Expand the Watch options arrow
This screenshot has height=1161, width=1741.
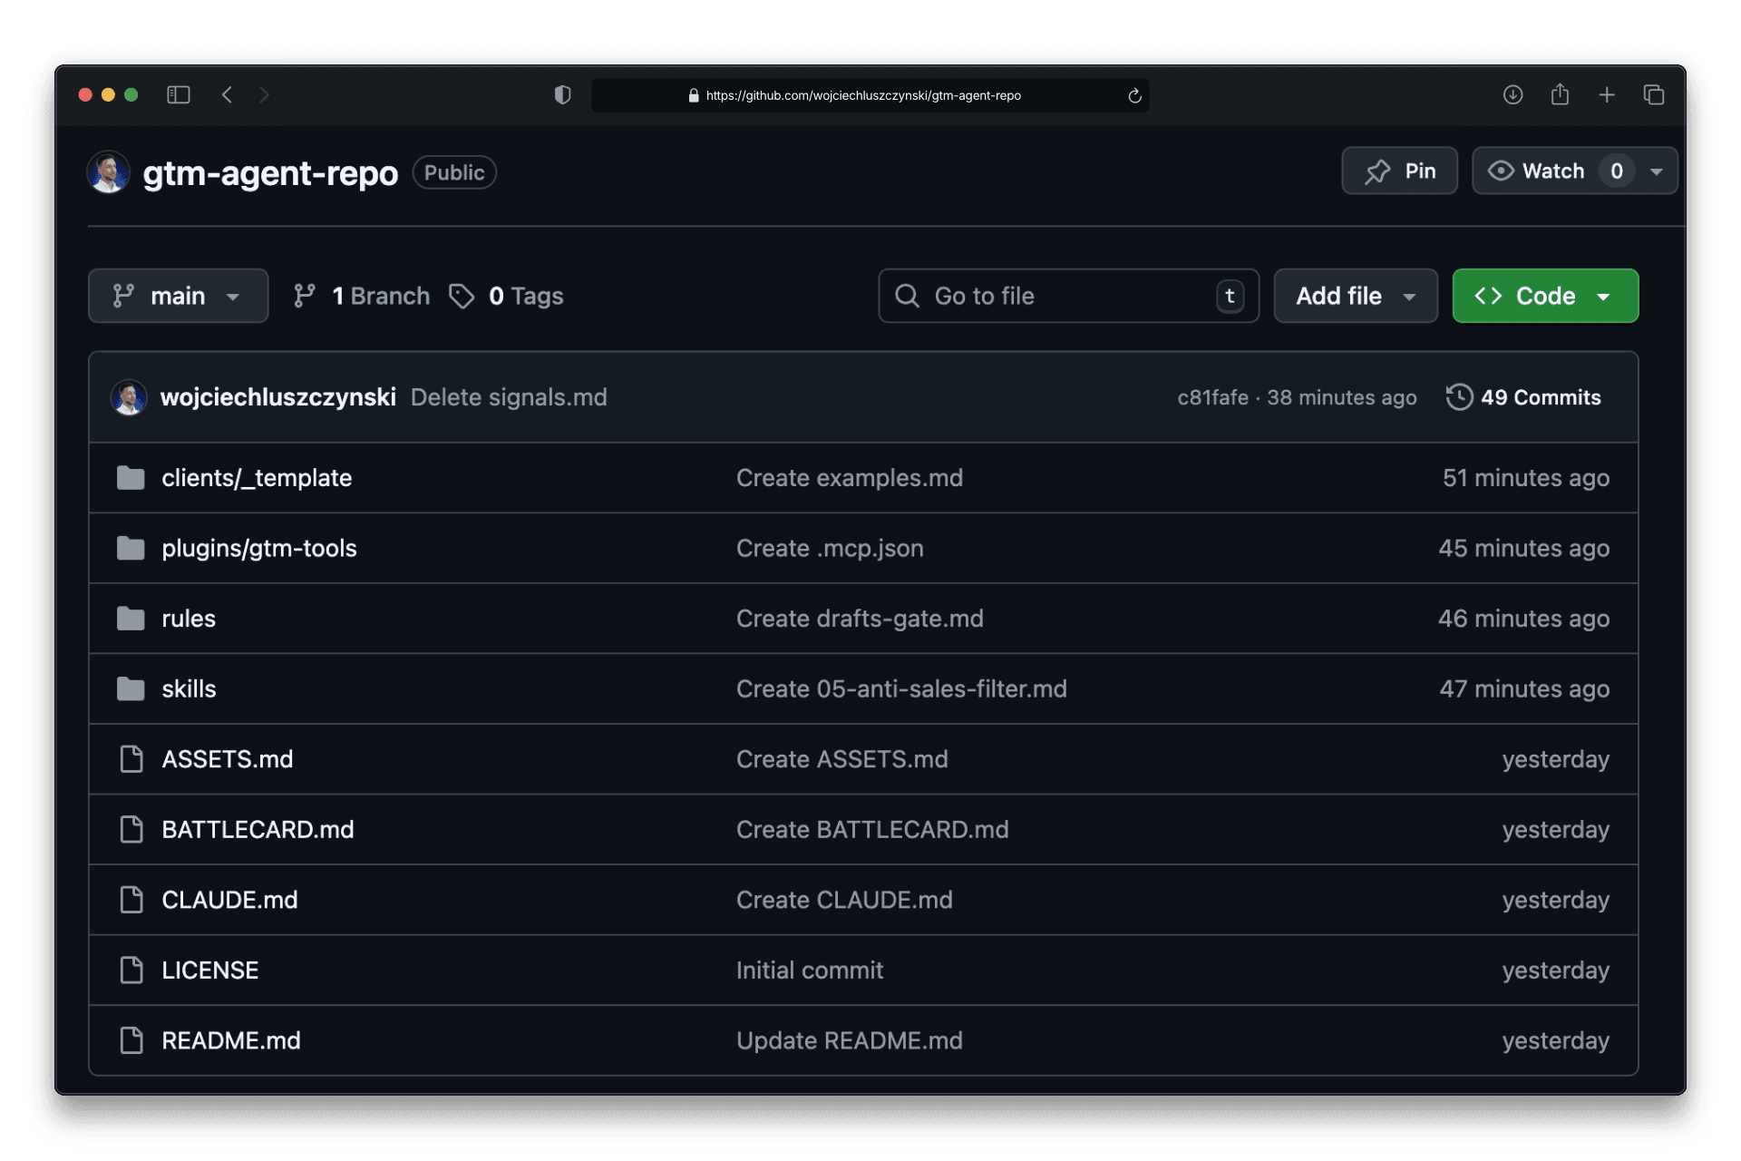(1657, 171)
